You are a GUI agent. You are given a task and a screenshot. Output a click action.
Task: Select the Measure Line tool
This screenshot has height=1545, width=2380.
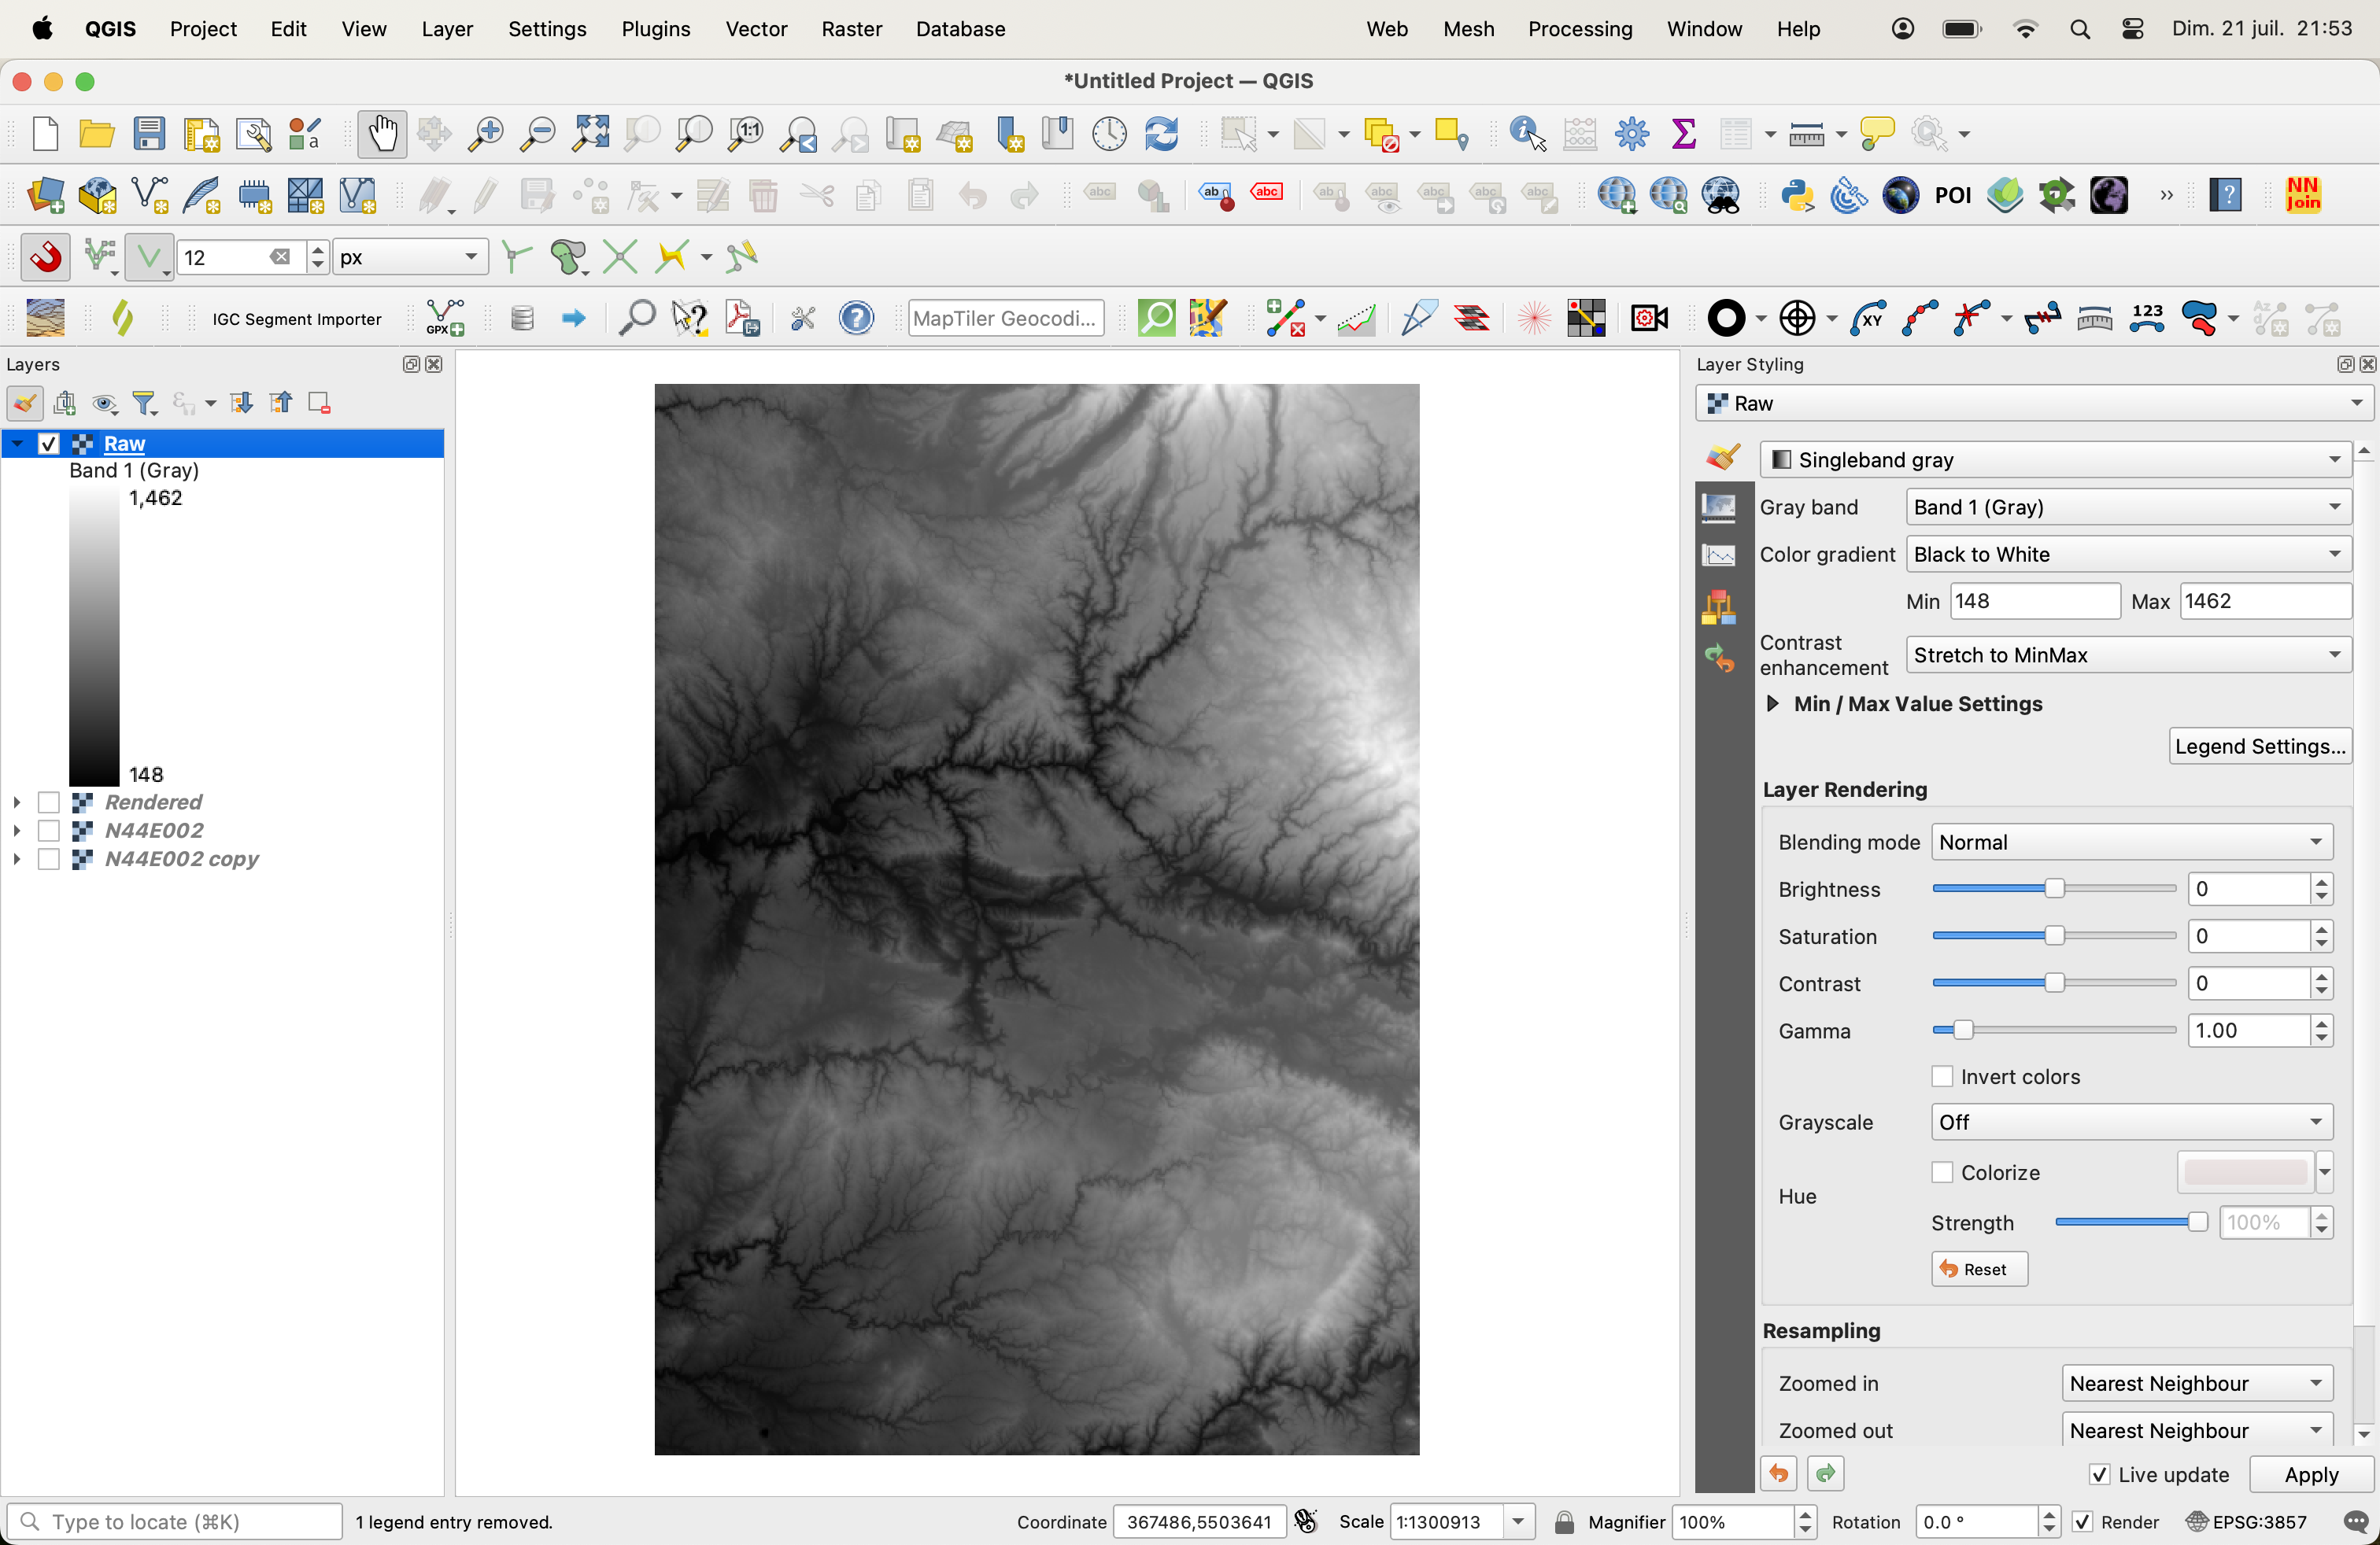[x=1804, y=134]
